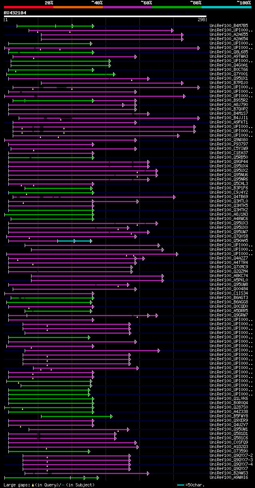Select the UniRef100_A8J1N3 label

229,214
